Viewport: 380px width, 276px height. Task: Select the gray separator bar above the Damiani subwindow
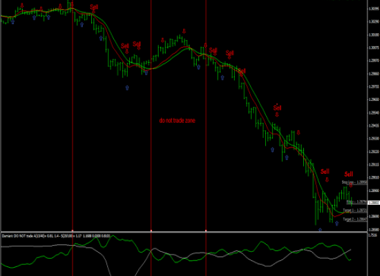tap(184, 232)
